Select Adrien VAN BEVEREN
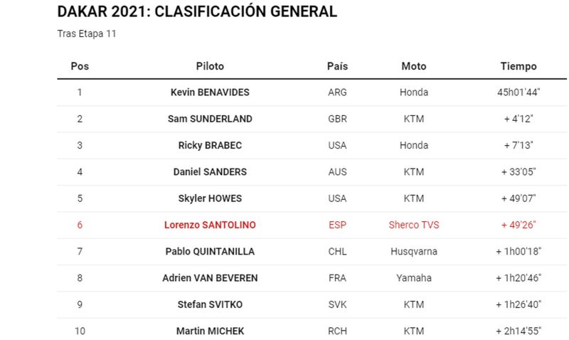Image resolution: width=569 pixels, height=340 pixels. 210,278
